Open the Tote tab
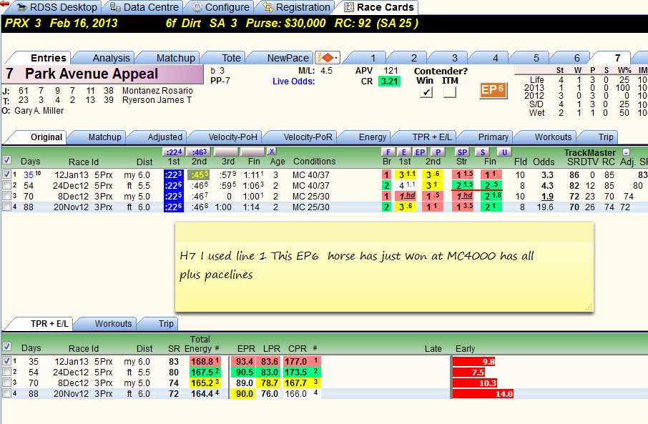 231,58
